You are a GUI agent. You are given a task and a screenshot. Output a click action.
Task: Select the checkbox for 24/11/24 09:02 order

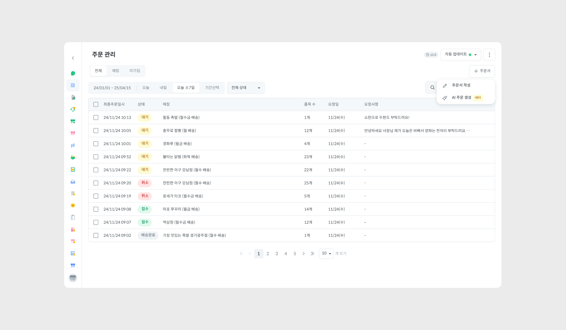pos(96,235)
